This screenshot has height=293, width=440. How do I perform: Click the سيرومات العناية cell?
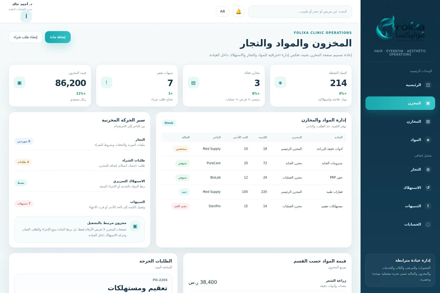(332, 163)
